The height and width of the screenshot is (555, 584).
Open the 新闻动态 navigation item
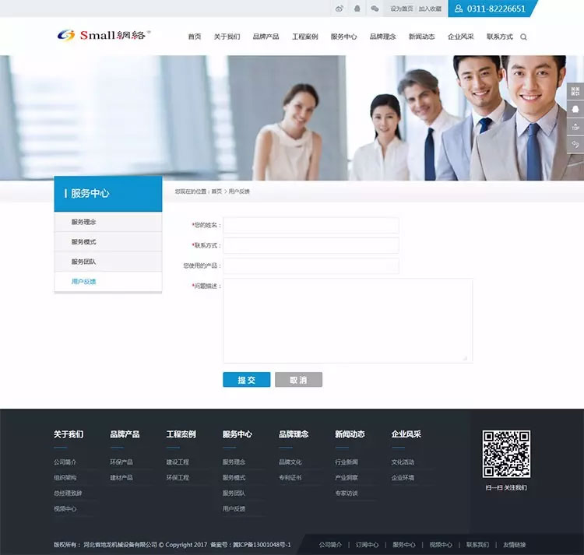421,37
